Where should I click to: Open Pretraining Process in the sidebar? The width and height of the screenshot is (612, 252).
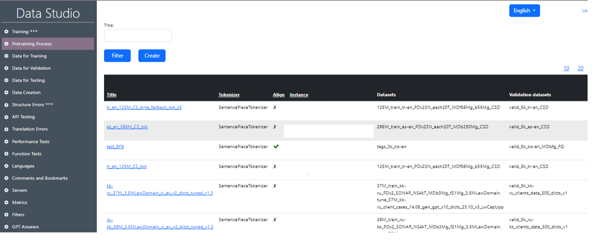pos(32,44)
